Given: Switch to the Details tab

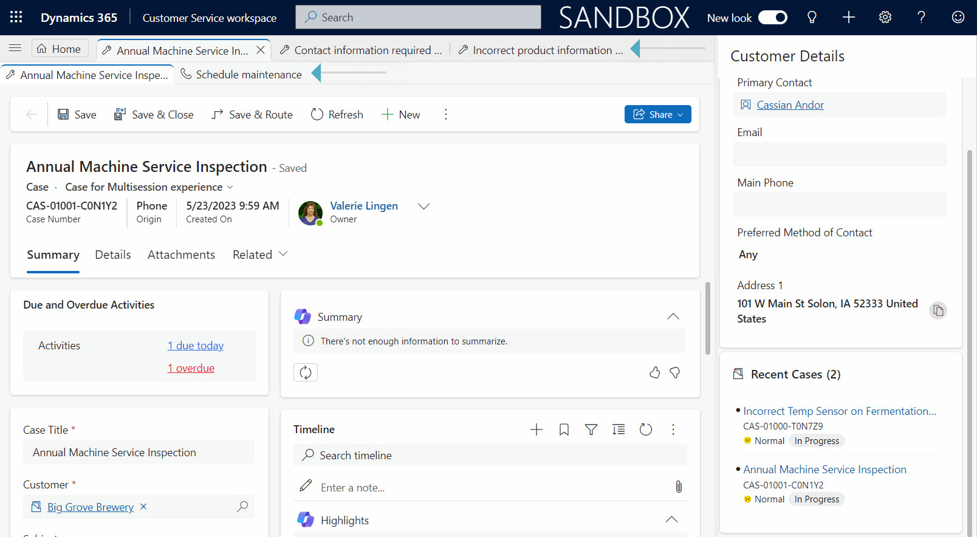Looking at the screenshot, I should coord(113,255).
